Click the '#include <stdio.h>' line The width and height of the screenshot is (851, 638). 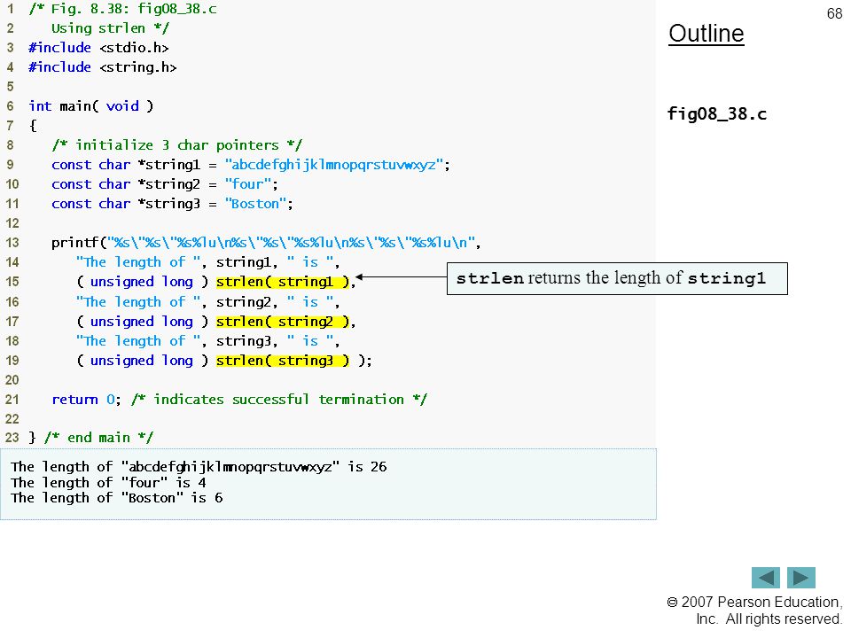pyautogui.click(x=98, y=48)
